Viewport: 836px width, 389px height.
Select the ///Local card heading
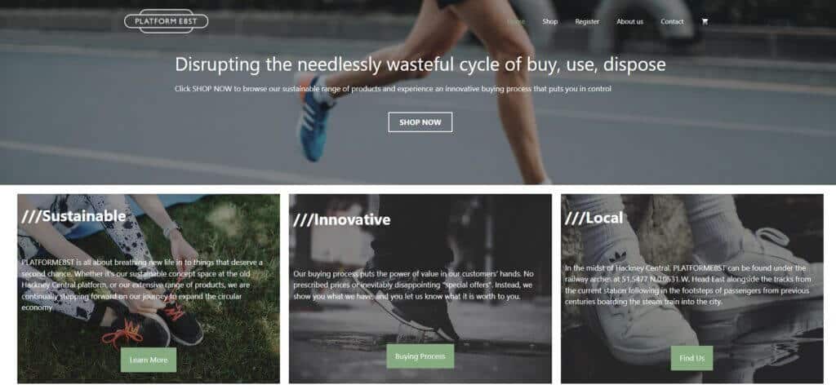(594, 218)
